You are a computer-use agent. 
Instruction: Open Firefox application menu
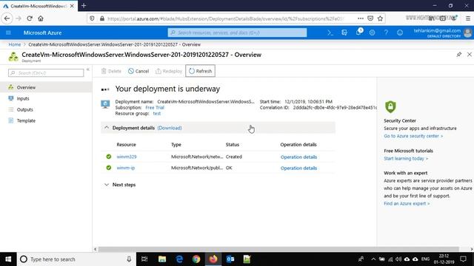(467, 18)
